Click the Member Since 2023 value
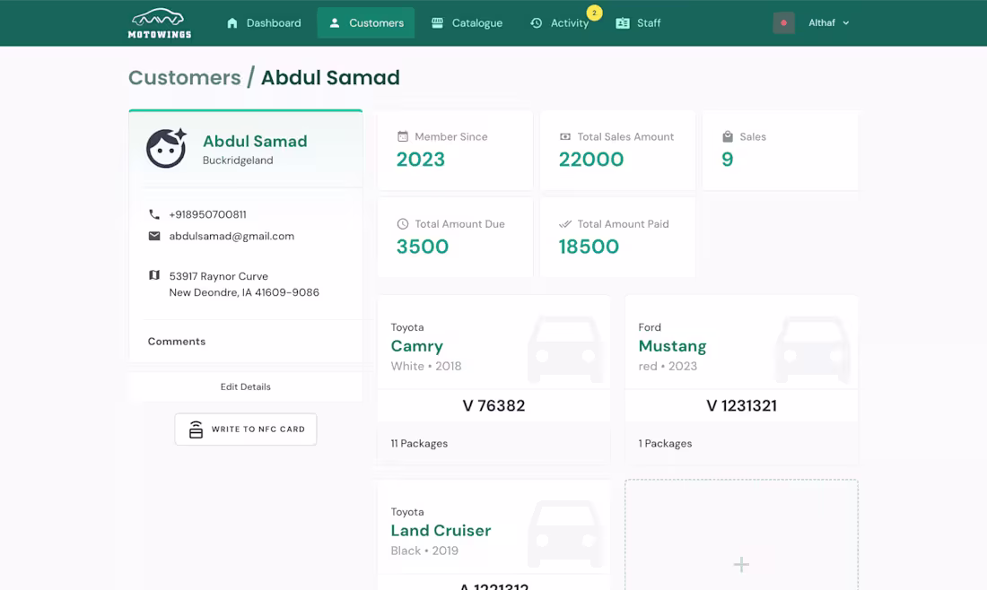Screen dimensions: 987x590 [x=421, y=160]
